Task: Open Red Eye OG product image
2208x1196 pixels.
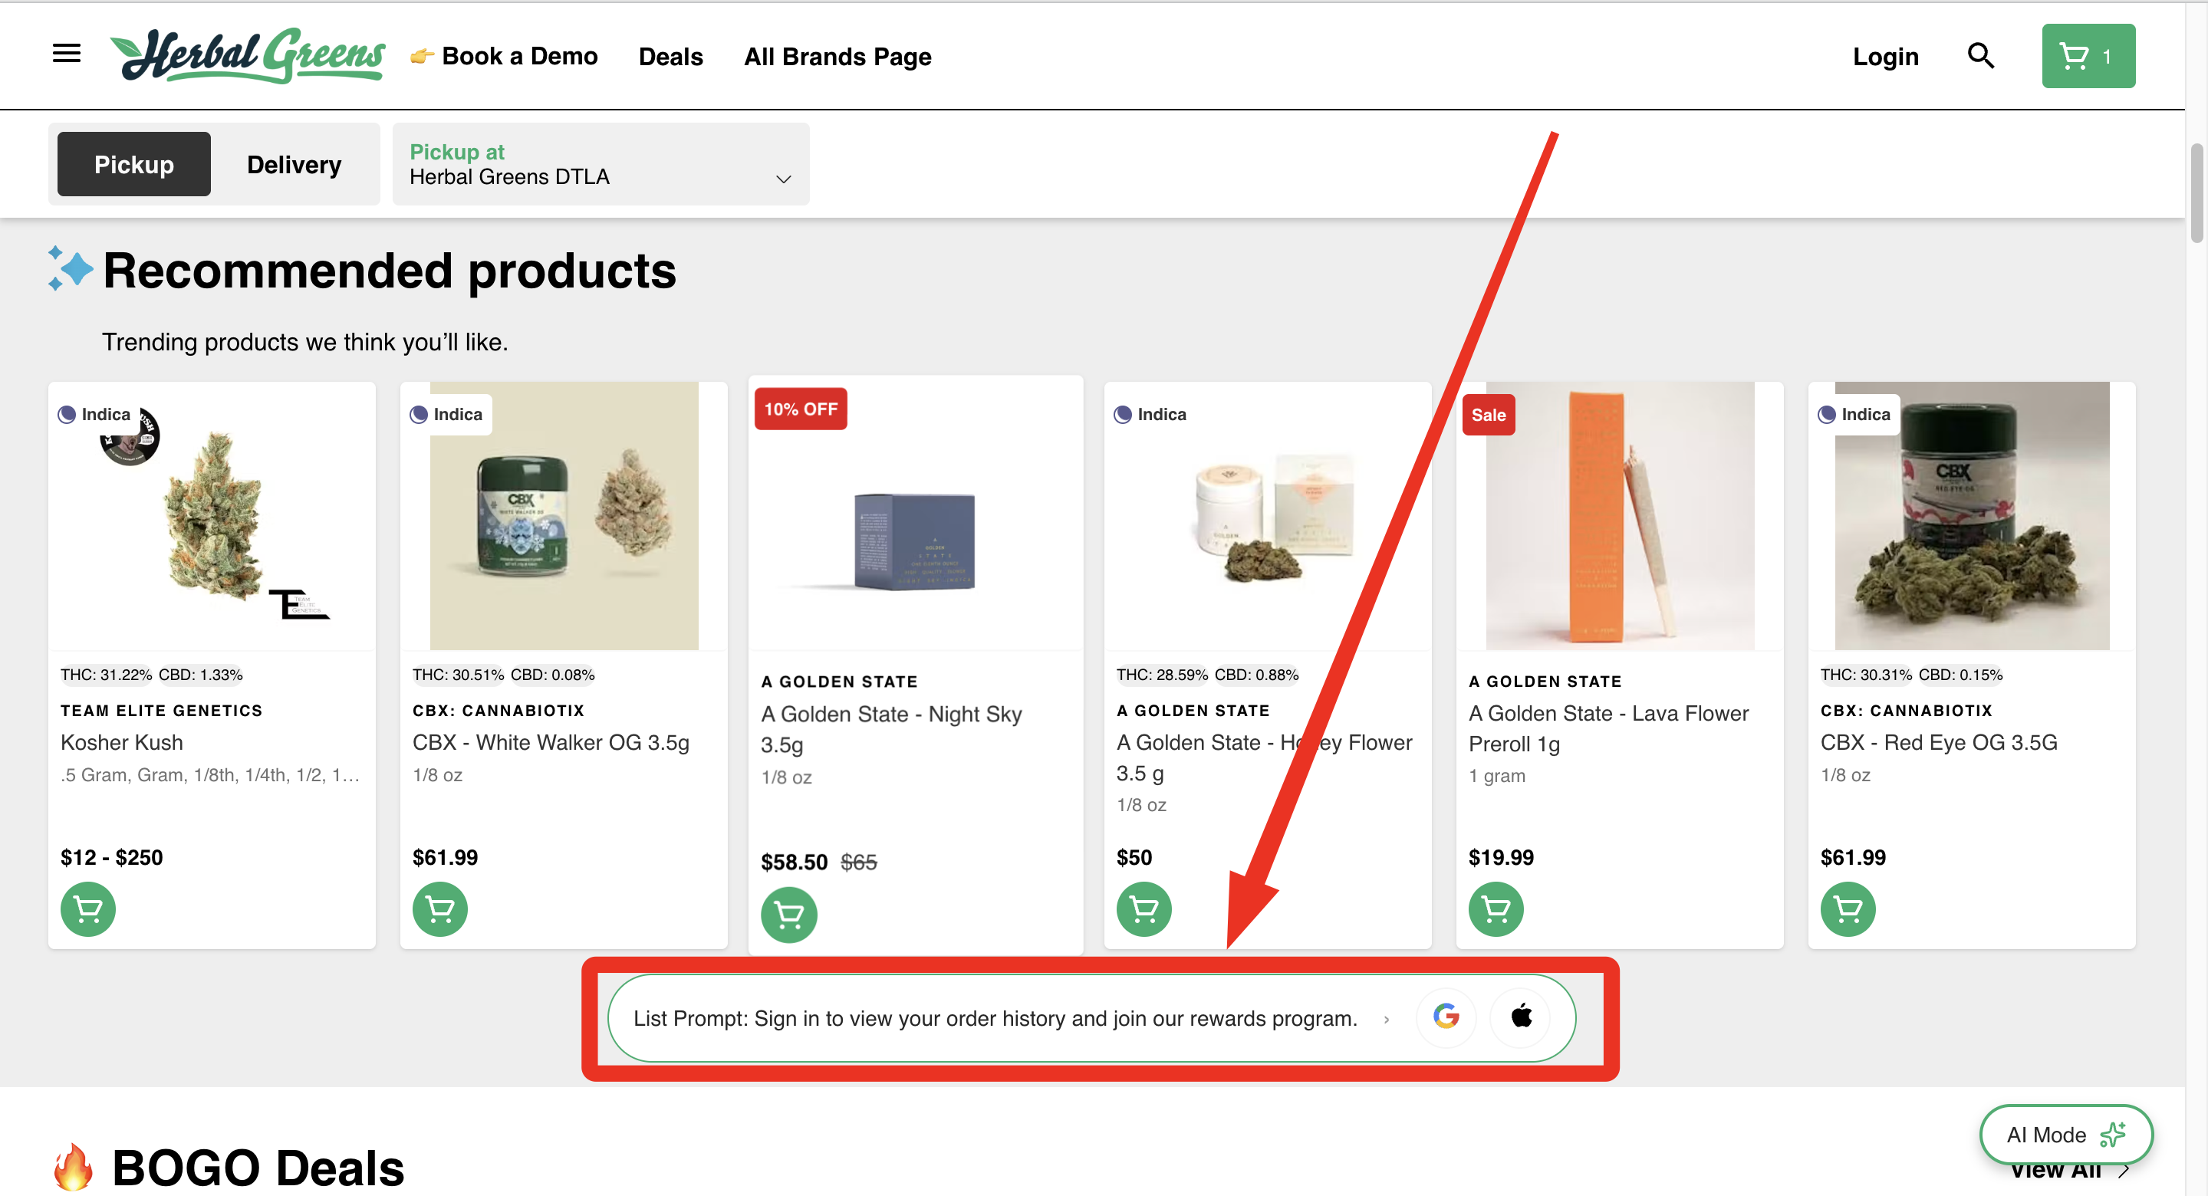Action: [1972, 517]
